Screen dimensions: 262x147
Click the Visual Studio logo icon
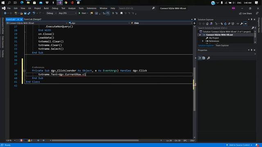4,8
